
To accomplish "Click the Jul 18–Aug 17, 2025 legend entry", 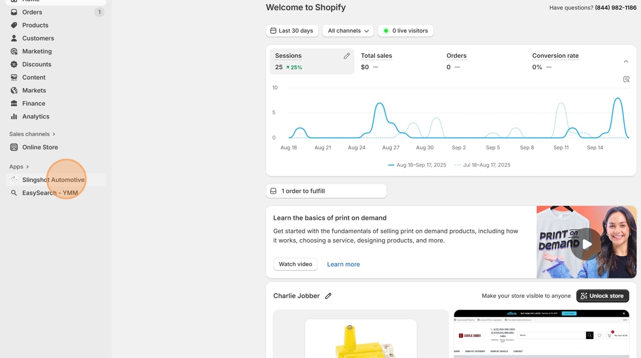I will [x=482, y=165].
